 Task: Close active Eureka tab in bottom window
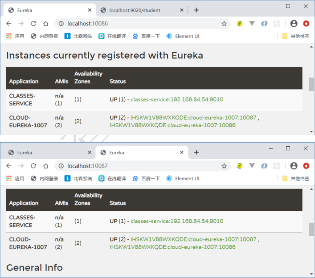coord(182,153)
